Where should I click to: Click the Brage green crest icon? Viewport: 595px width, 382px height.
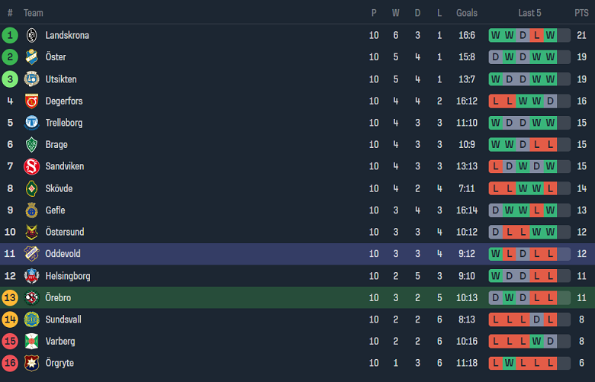[31, 145]
